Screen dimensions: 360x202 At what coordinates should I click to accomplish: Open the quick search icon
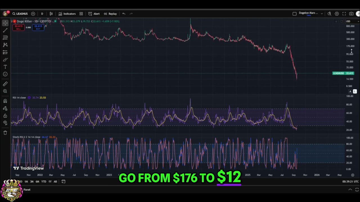click(329, 14)
